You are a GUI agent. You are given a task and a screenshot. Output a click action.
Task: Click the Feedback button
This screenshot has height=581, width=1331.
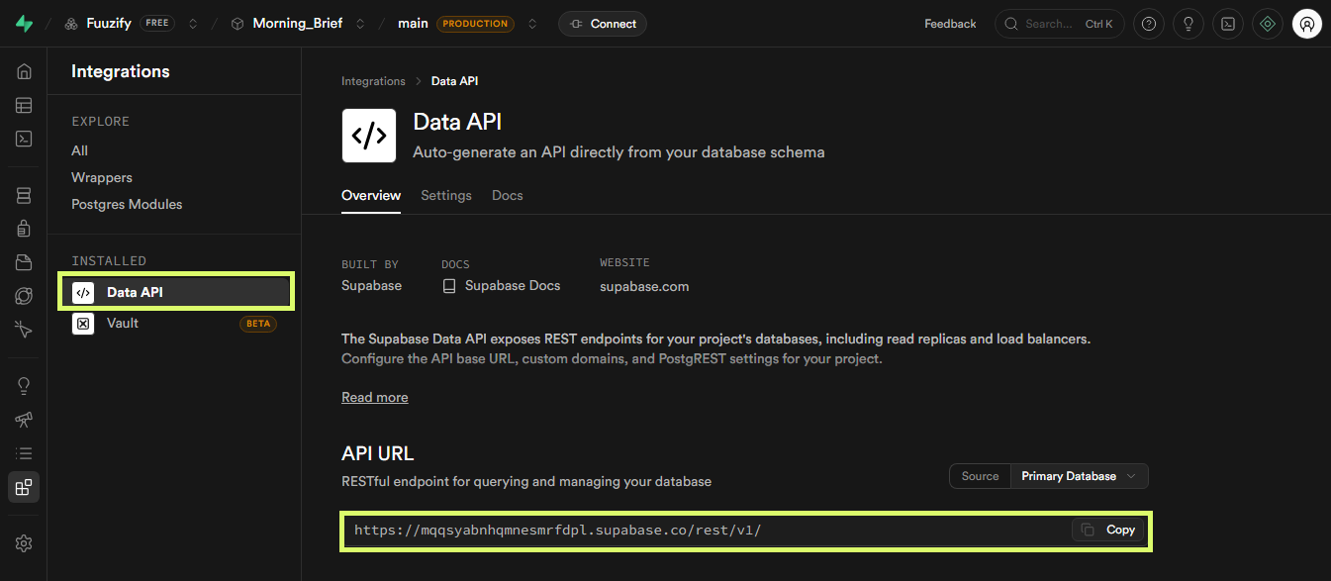(950, 24)
